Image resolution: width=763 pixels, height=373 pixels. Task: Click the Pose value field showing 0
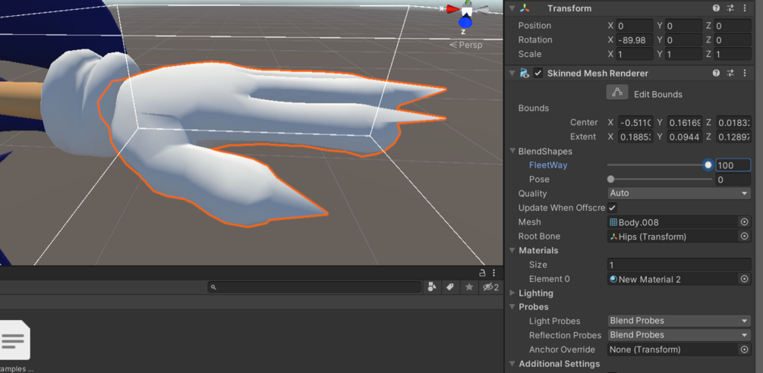[x=733, y=180]
